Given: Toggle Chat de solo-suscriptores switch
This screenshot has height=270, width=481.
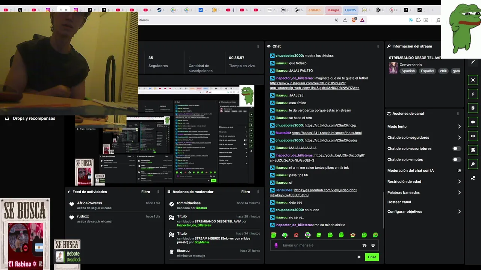Looking at the screenshot, I should pos(457,148).
